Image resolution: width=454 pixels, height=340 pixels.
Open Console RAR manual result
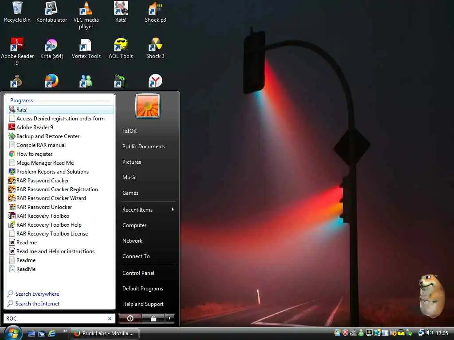(60, 145)
